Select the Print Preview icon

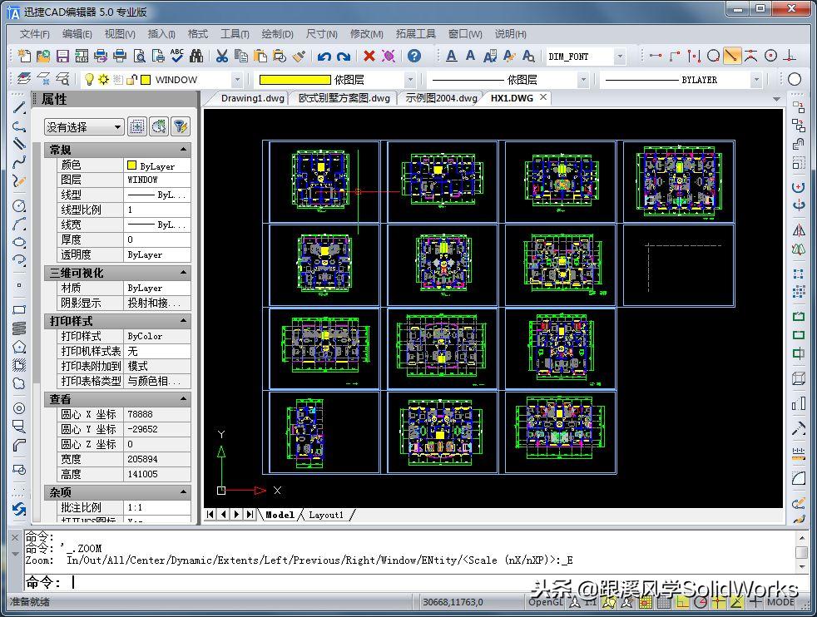140,55
